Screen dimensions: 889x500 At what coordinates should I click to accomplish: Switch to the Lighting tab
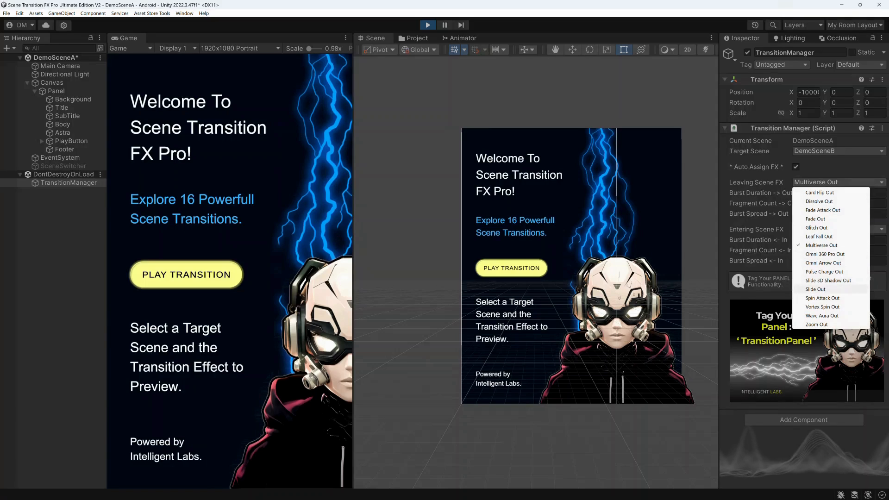click(x=789, y=38)
